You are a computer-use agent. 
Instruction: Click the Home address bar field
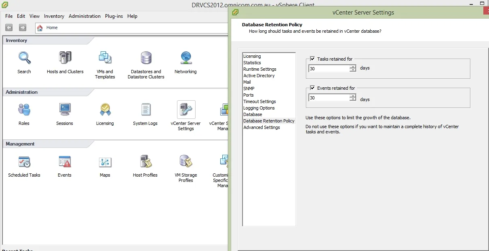click(x=132, y=27)
